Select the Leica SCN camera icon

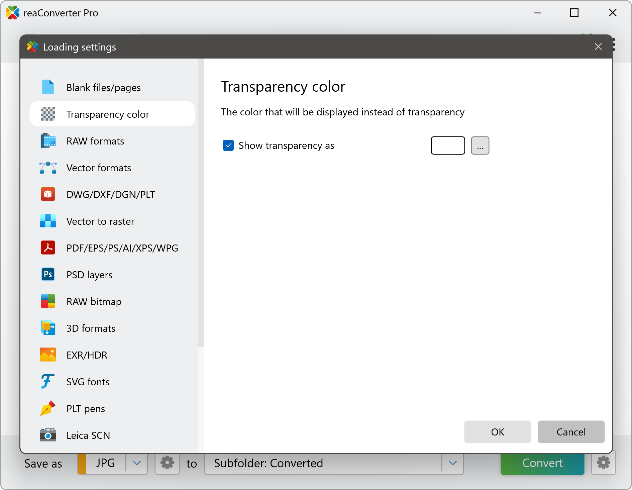pyautogui.click(x=48, y=435)
